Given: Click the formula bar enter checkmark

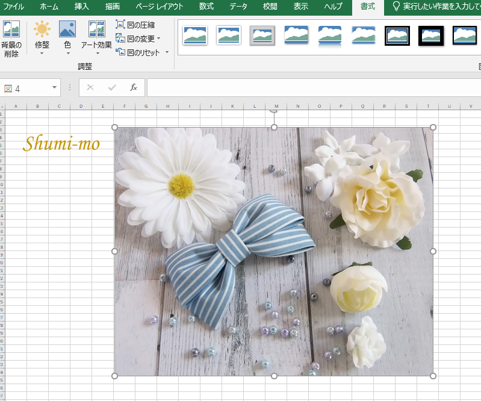Looking at the screenshot, I should [112, 88].
